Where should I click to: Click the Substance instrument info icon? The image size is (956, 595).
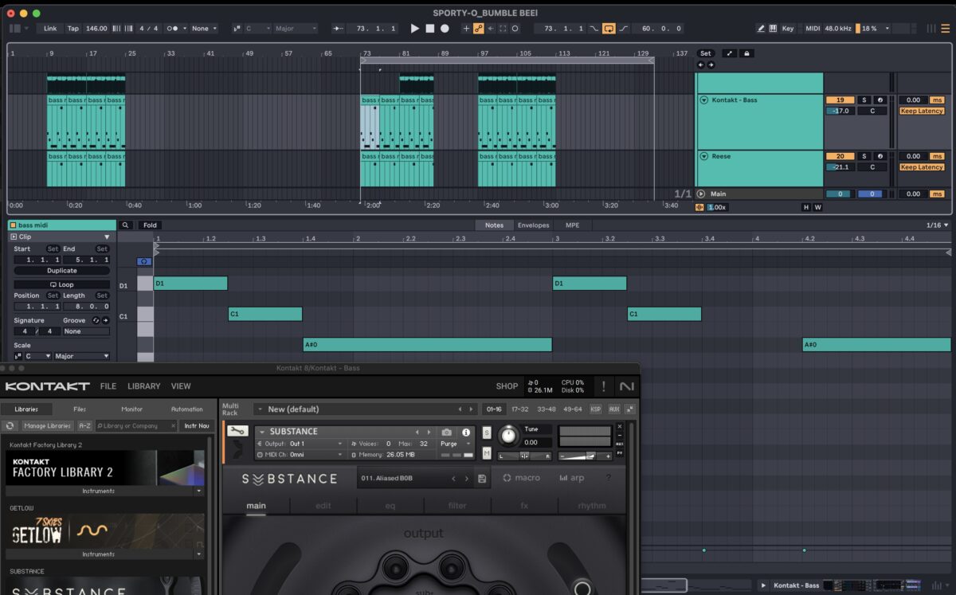466,433
